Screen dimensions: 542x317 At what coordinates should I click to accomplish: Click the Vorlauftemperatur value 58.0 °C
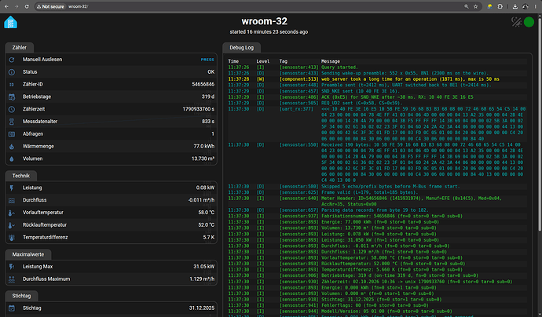click(207, 213)
